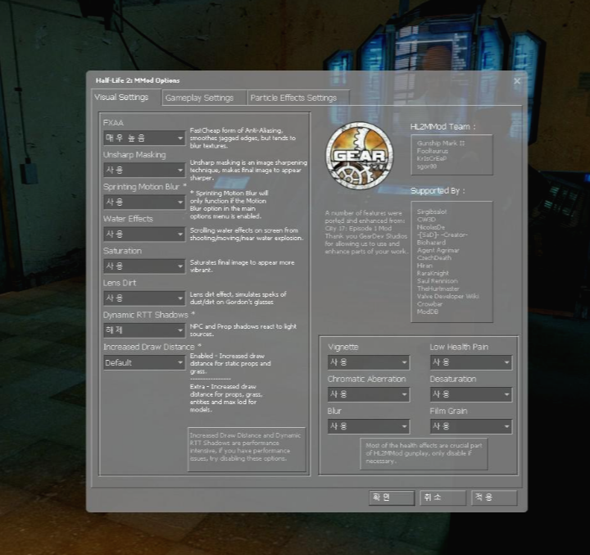Select 'RaraKnight' in Supported By list

433,273
